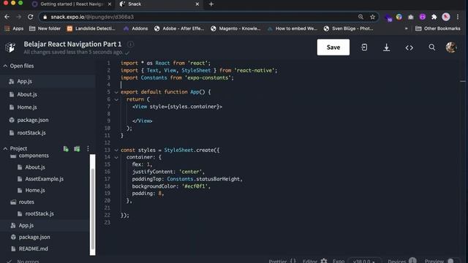Image resolution: width=468 pixels, height=263 pixels.
Task: Open the New folder bookmark
Action: (45, 28)
